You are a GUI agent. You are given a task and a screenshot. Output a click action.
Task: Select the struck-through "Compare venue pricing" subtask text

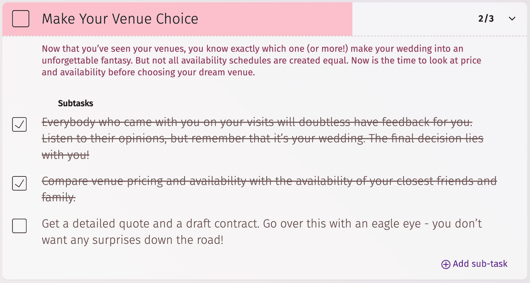coord(269,181)
